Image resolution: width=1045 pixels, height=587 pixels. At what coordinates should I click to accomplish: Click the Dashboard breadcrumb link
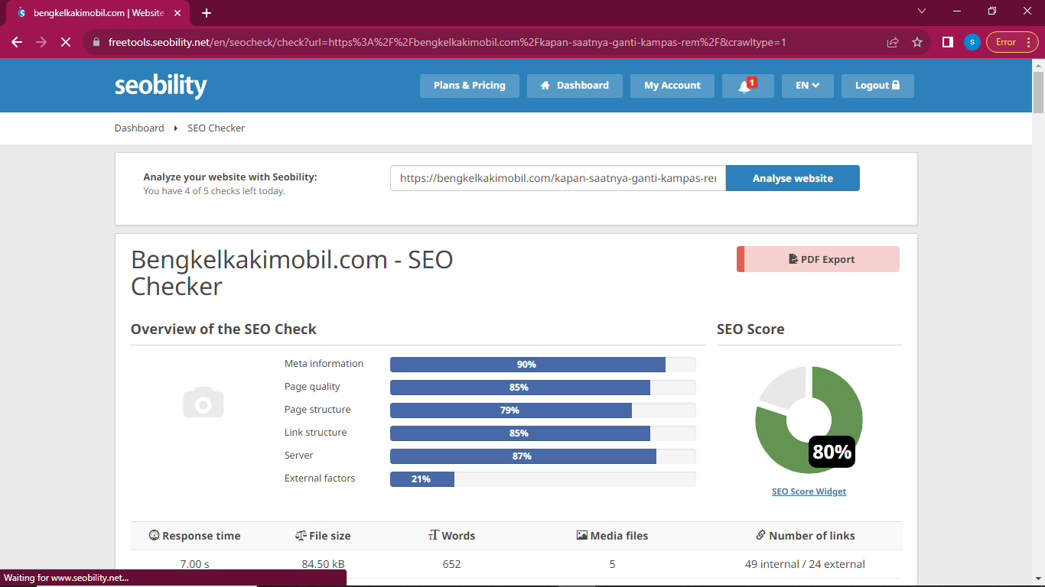click(139, 128)
